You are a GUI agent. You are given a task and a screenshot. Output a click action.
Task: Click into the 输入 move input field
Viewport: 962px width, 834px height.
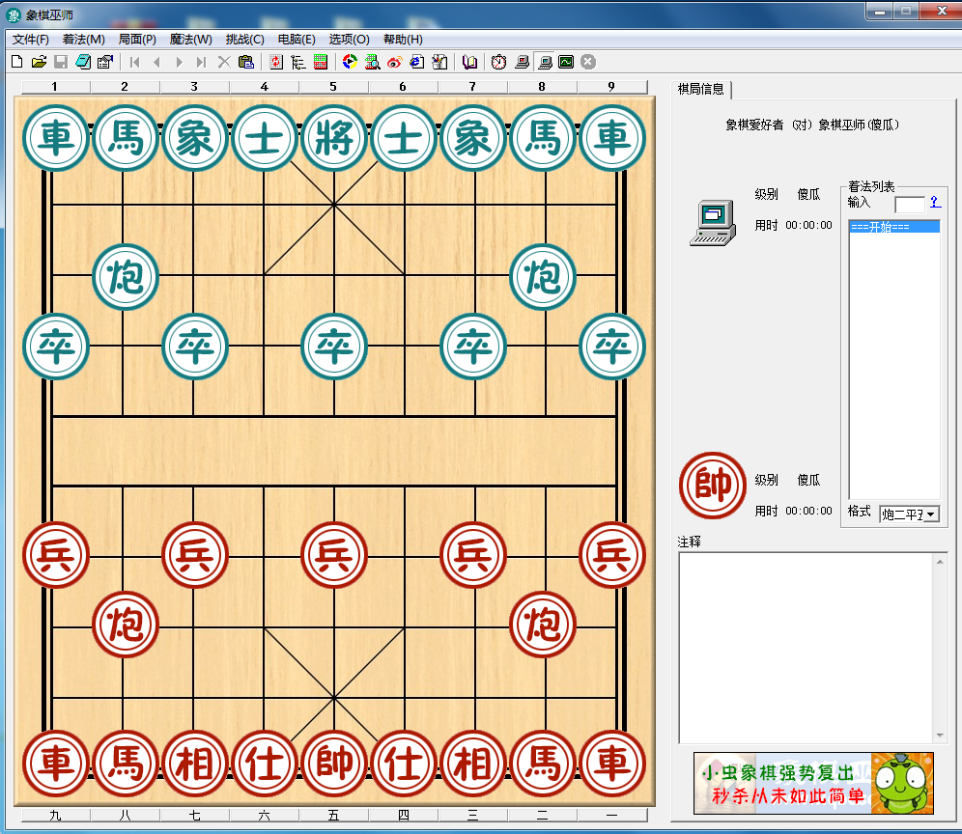(x=910, y=205)
